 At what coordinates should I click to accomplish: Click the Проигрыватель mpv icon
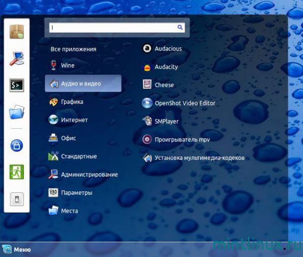click(x=147, y=139)
